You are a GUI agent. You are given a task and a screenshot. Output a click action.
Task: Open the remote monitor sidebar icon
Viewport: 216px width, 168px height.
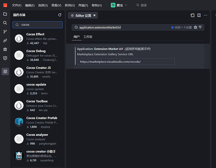5,58
